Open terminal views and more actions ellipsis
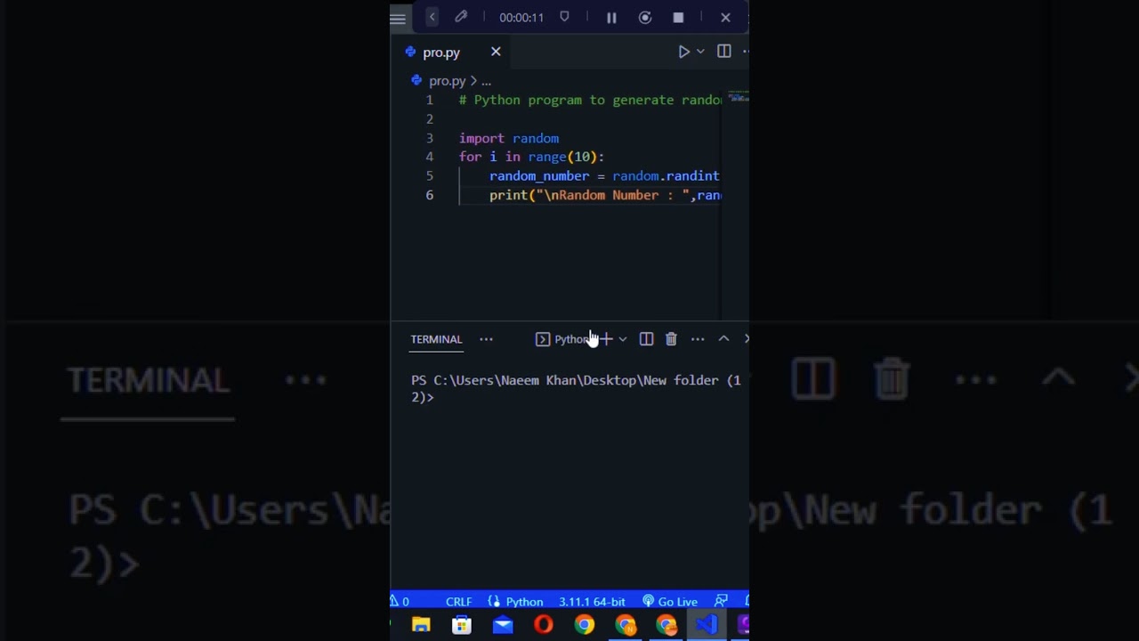1139x641 pixels. click(698, 339)
